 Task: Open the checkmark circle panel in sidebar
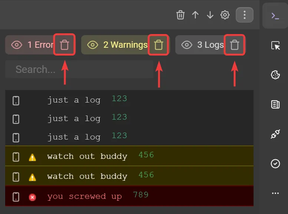275,164
